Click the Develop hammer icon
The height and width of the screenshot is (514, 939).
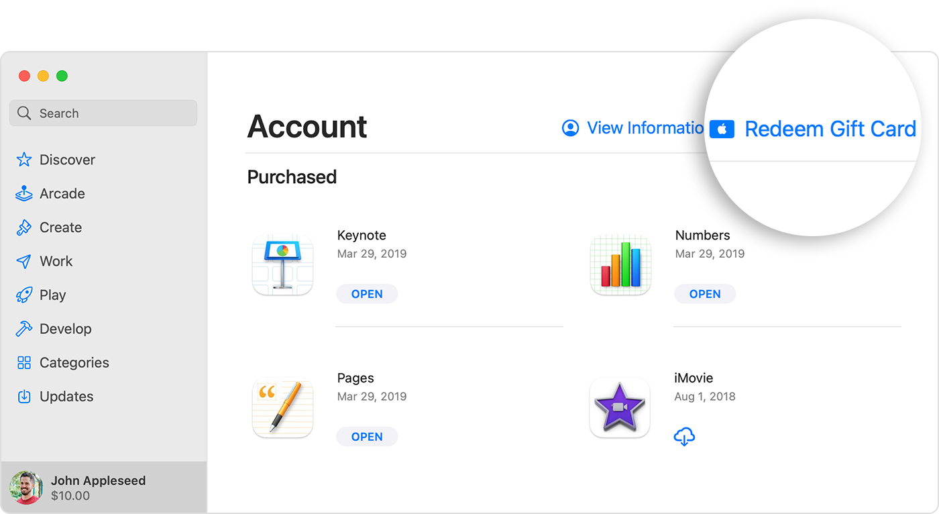pos(23,328)
